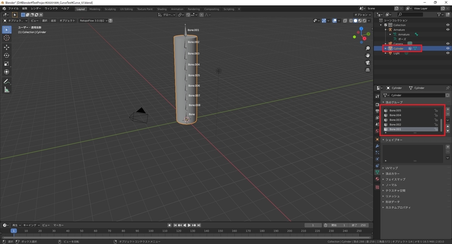Expand the ノーマル panel

point(391,185)
